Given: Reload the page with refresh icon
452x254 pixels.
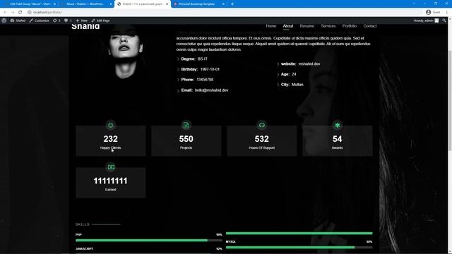Looking at the screenshot, I should click(20, 12).
